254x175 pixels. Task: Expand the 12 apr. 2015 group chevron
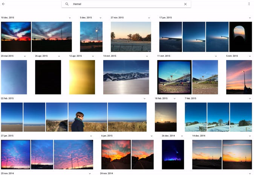[x=93, y=56]
